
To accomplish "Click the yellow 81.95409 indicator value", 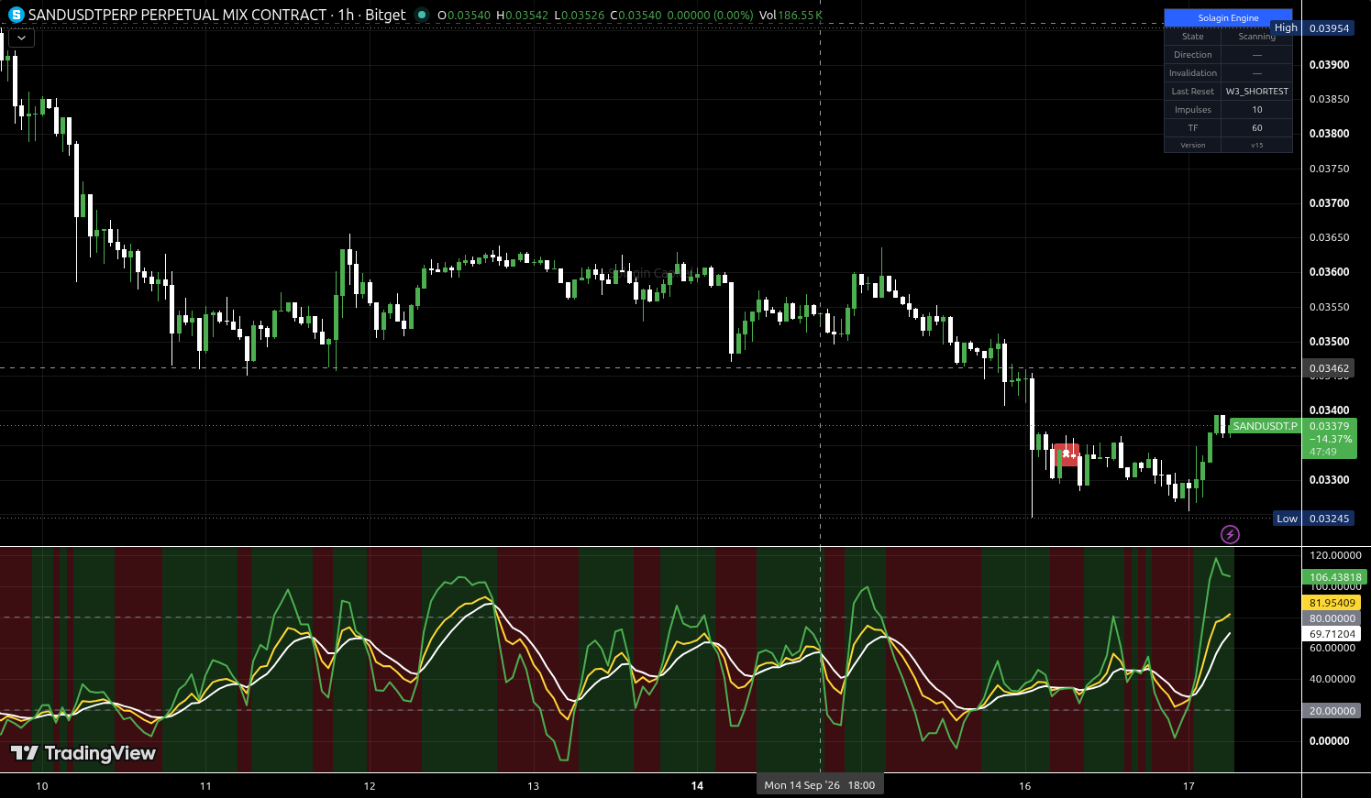I will (1331, 603).
